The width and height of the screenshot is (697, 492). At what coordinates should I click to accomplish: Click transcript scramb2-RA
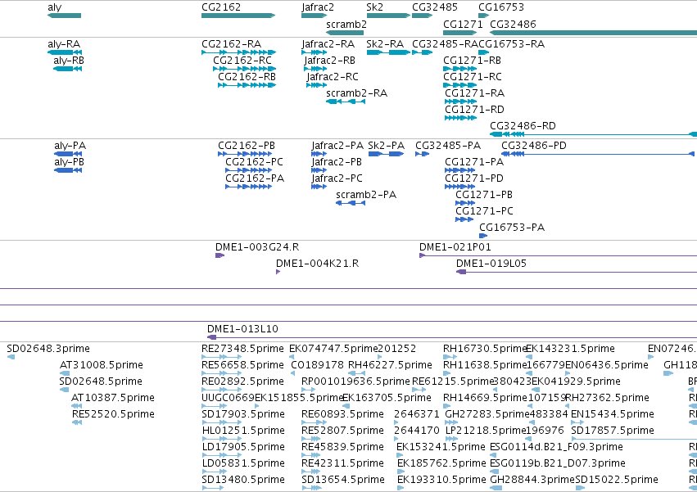[356, 93]
